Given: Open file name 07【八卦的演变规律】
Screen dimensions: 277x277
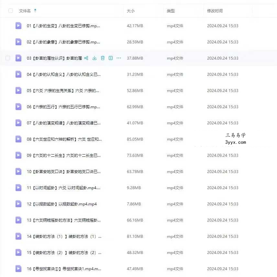Looking at the screenshot, I should 64,123.
